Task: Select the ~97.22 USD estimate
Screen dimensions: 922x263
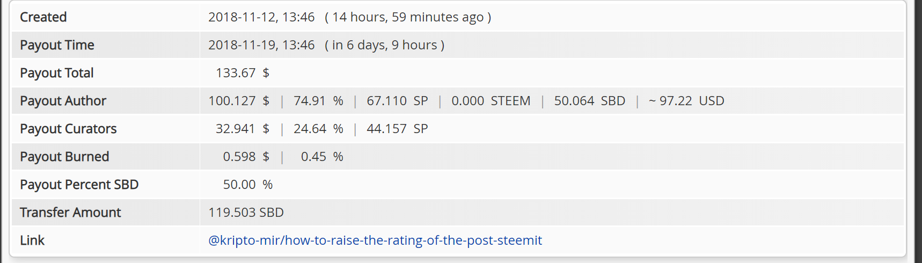Action: 686,101
